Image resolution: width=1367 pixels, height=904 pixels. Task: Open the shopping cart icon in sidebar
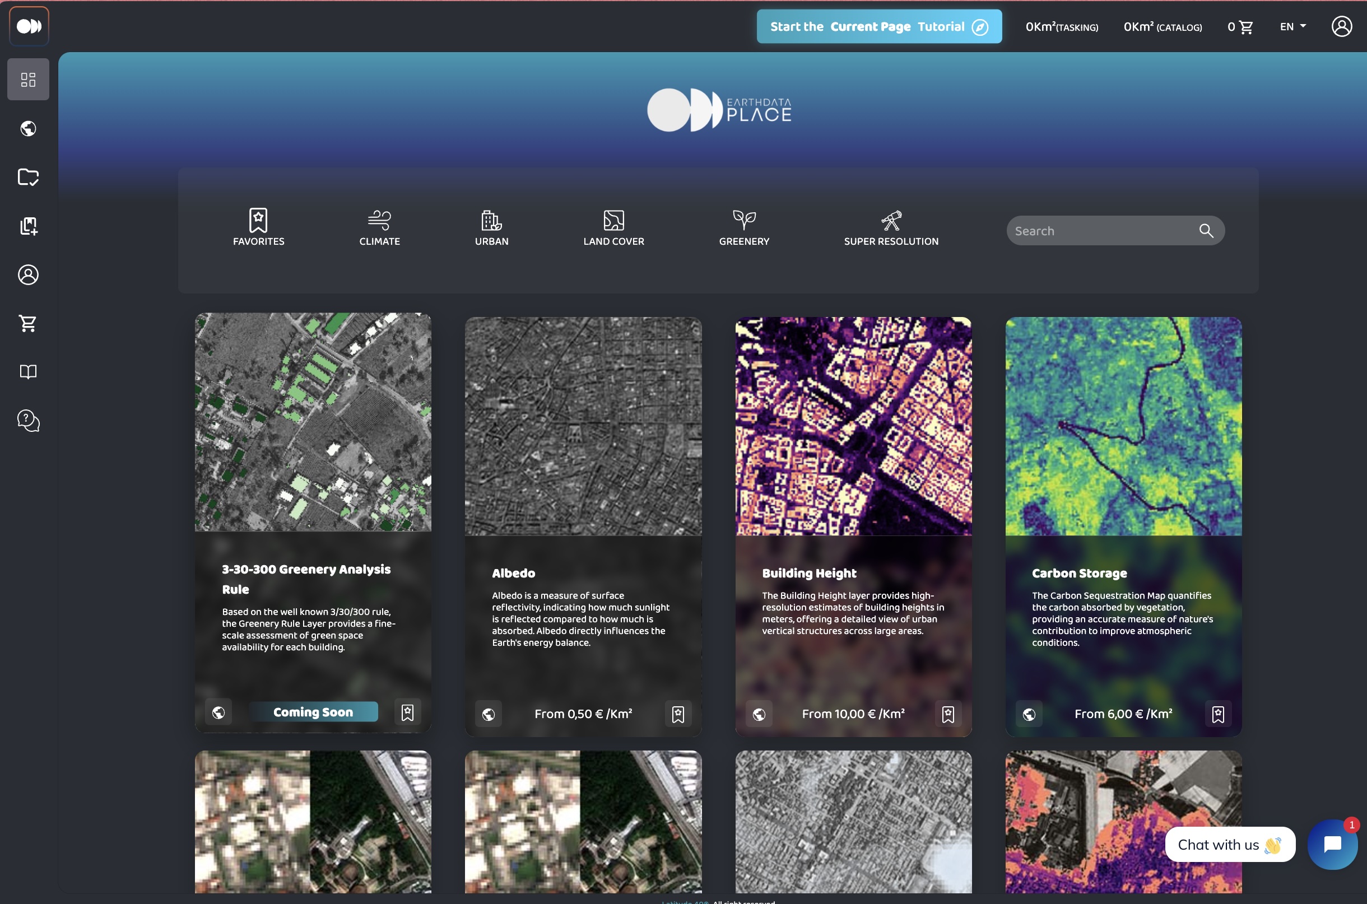click(x=27, y=323)
